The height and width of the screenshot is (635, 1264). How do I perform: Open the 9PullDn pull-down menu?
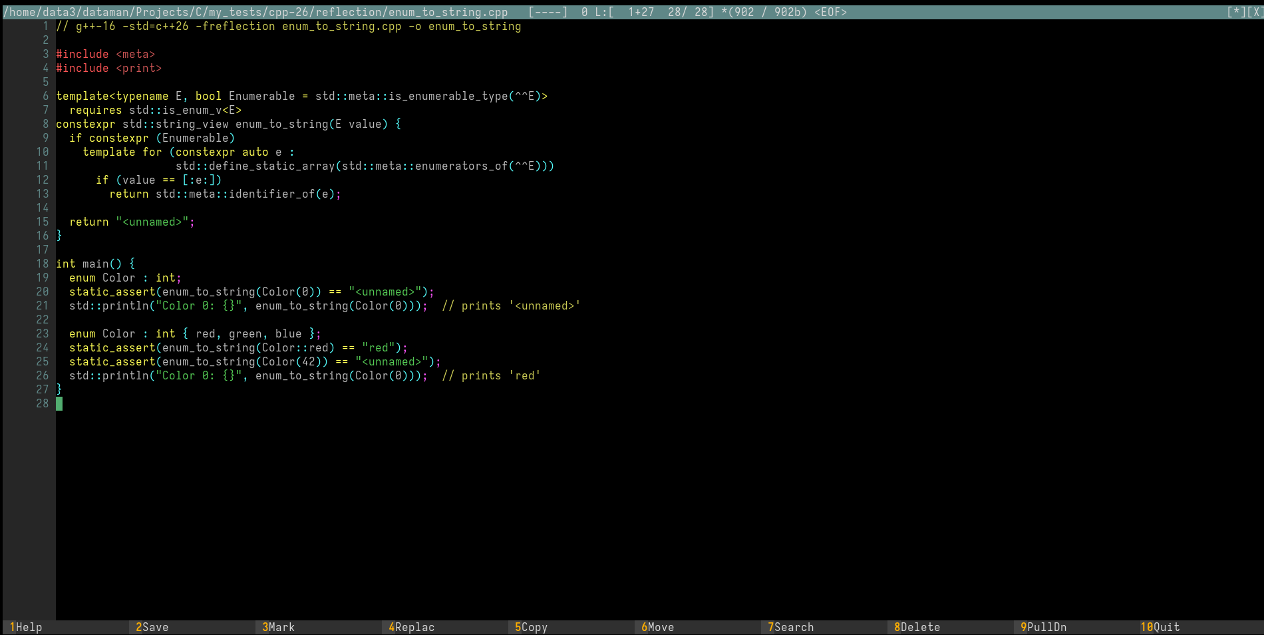1046,627
